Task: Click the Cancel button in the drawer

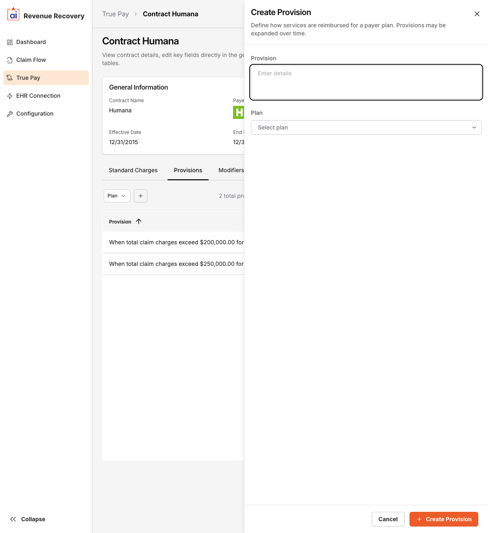Action: 388,519
